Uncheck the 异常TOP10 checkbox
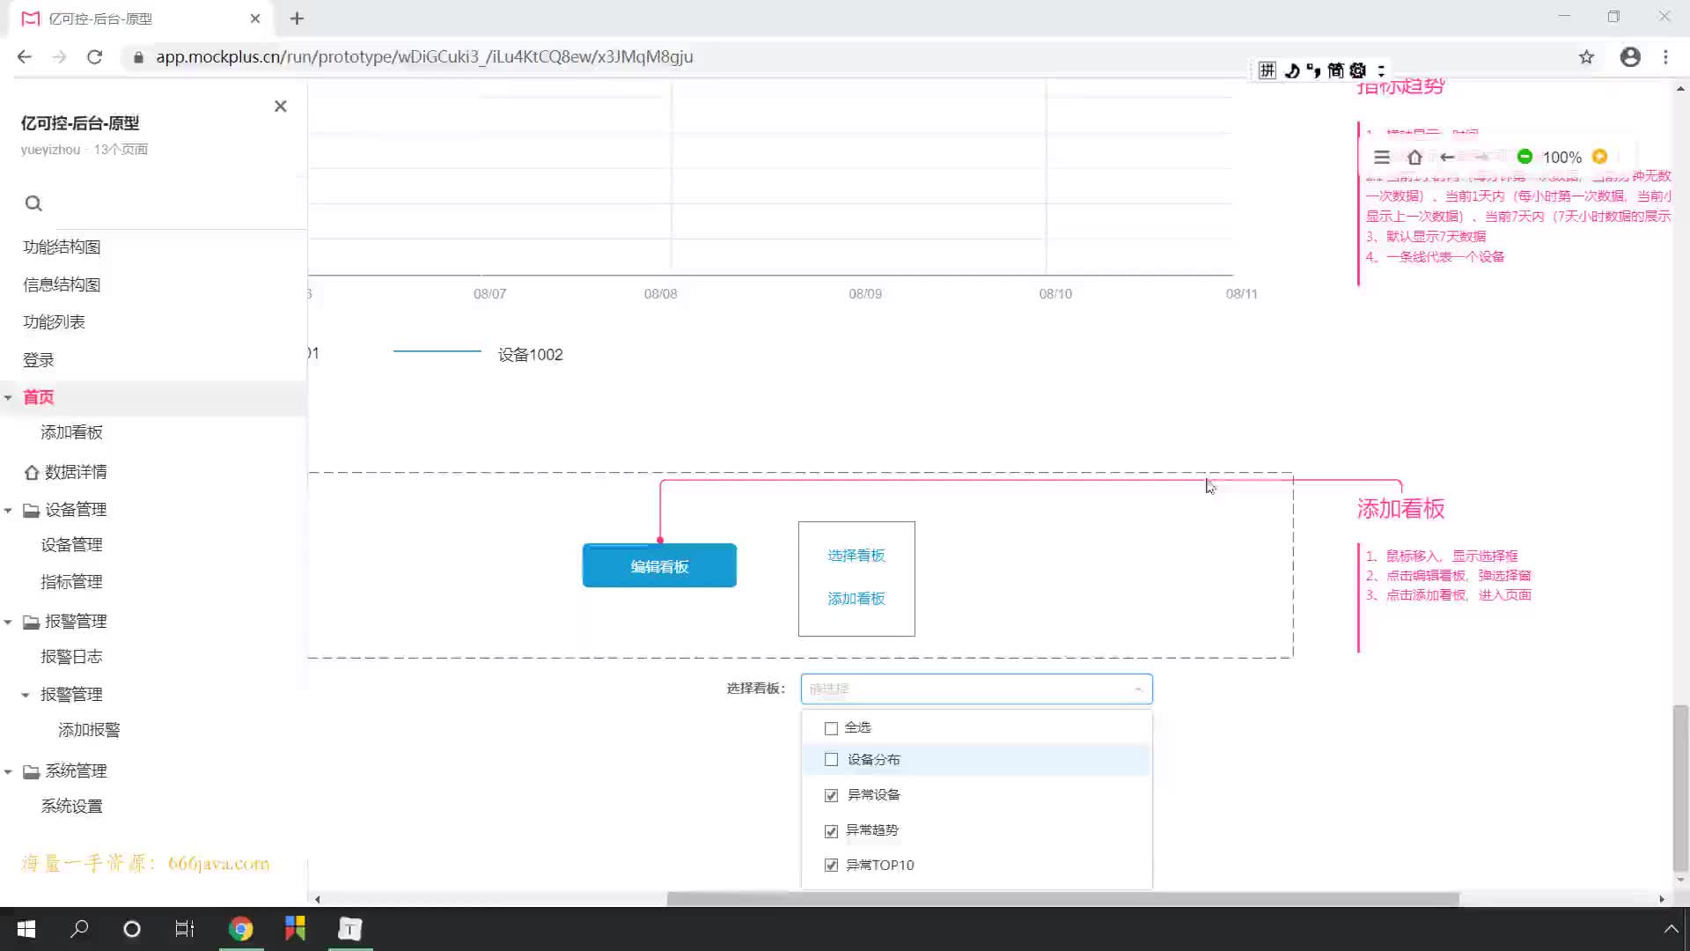 click(831, 866)
